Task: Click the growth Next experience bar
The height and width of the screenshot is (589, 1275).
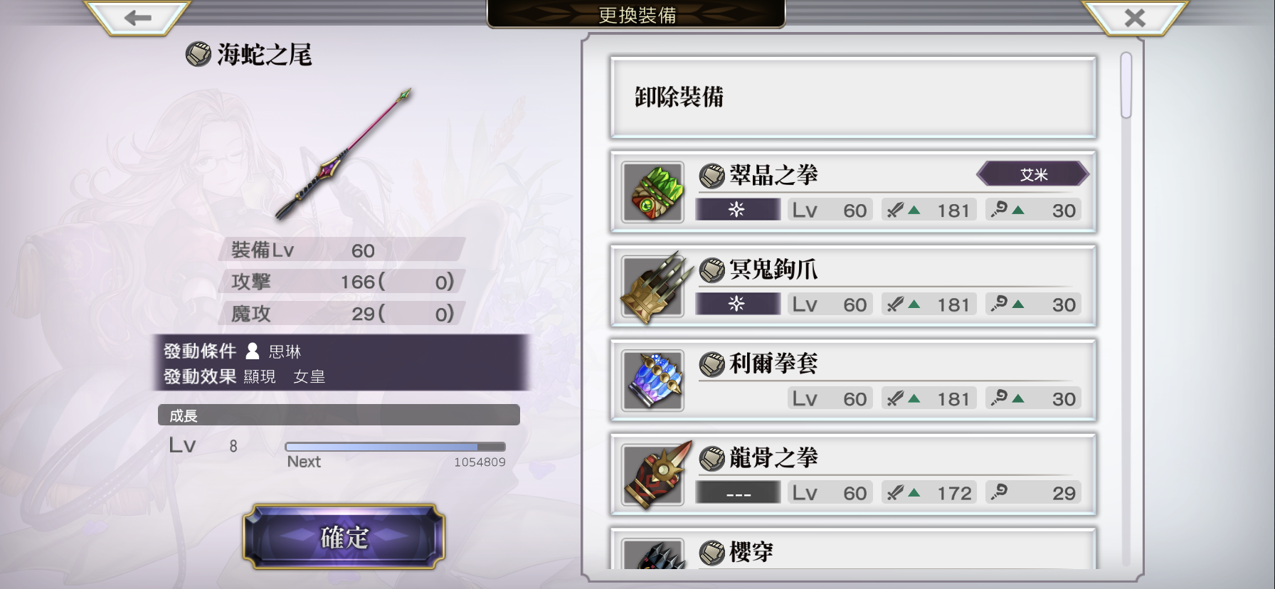Action: pyautogui.click(x=395, y=447)
